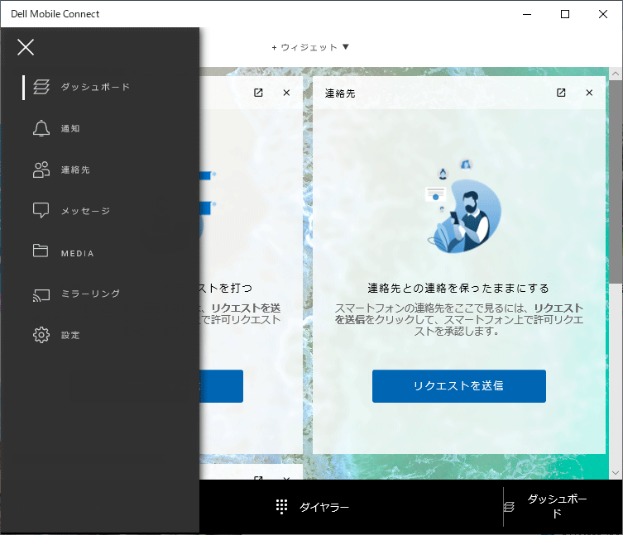Screen dimensions: 623x535
Task: Click the contacts illustration in the 連絡先 widget
Action: [462, 207]
